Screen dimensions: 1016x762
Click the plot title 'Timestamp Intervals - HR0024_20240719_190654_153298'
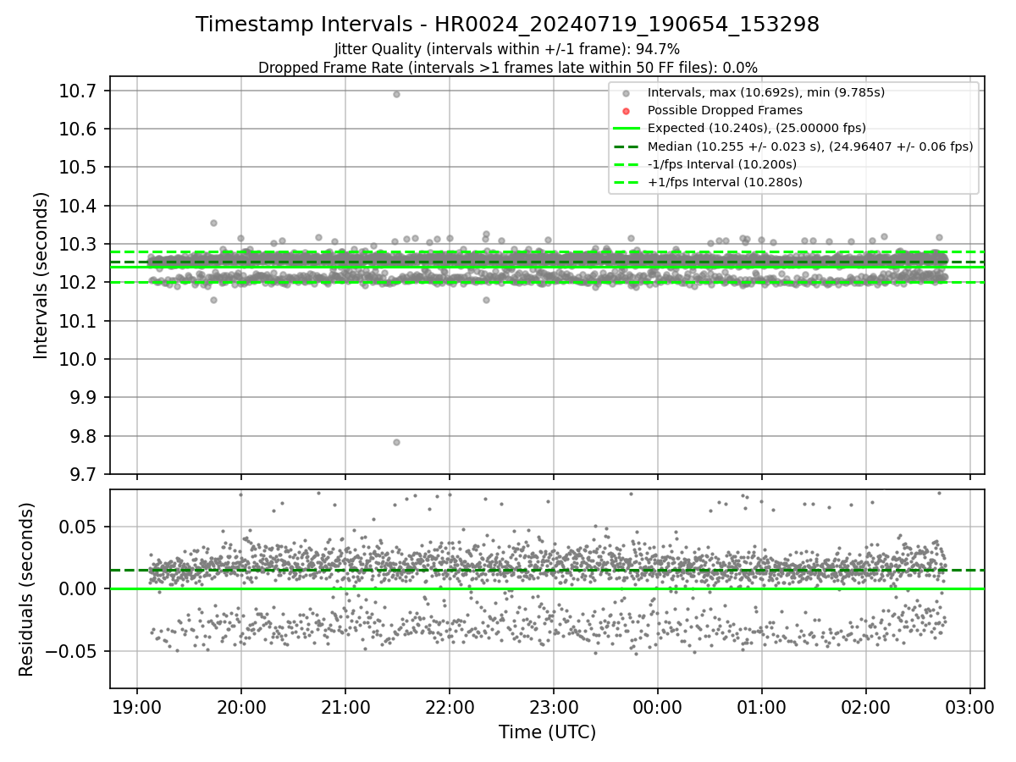pos(507,25)
